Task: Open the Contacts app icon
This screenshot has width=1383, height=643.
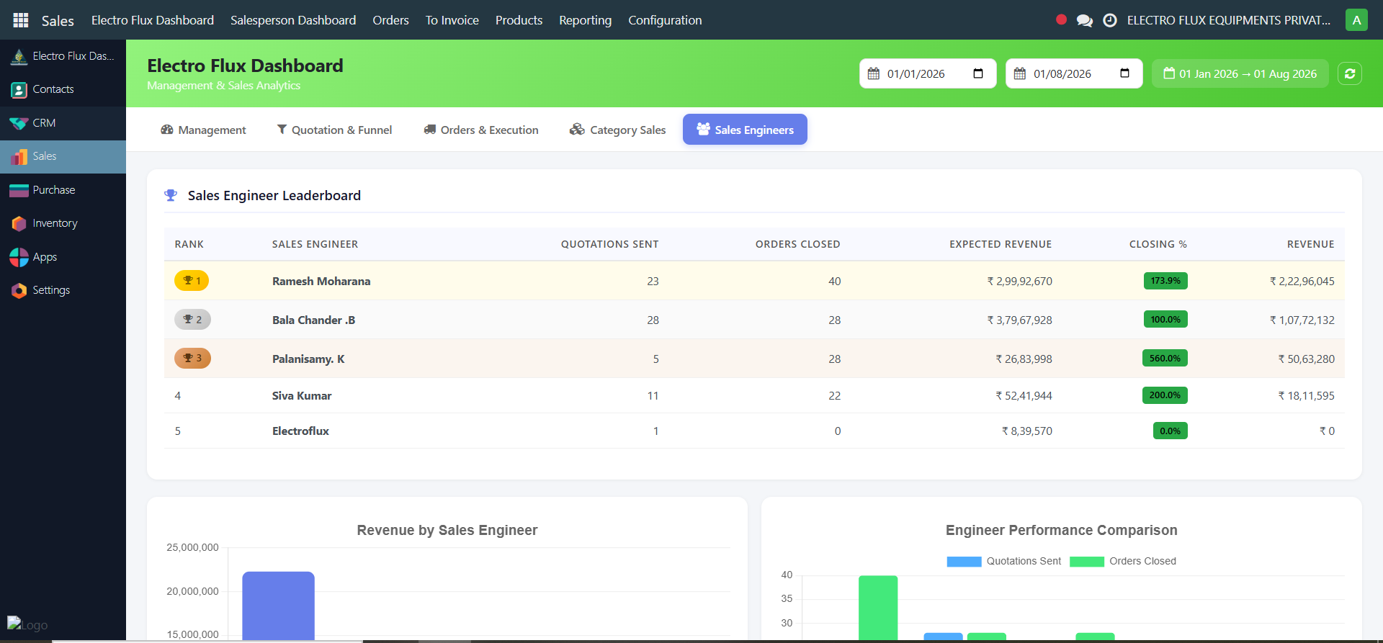Action: [x=19, y=90]
